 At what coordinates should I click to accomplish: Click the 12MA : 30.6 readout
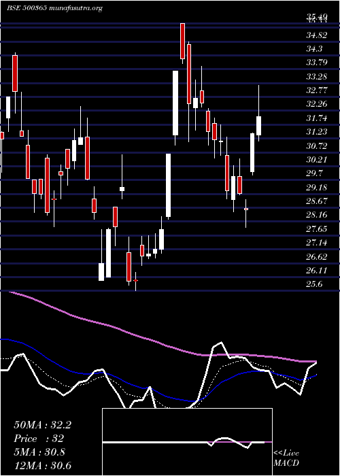click(x=42, y=466)
